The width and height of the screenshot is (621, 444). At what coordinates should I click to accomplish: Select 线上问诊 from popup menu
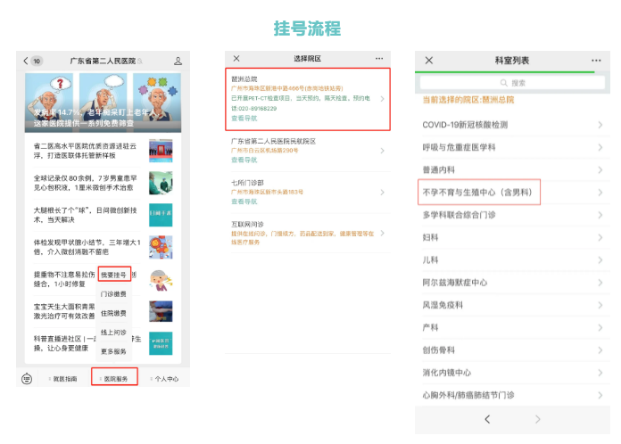click(113, 332)
